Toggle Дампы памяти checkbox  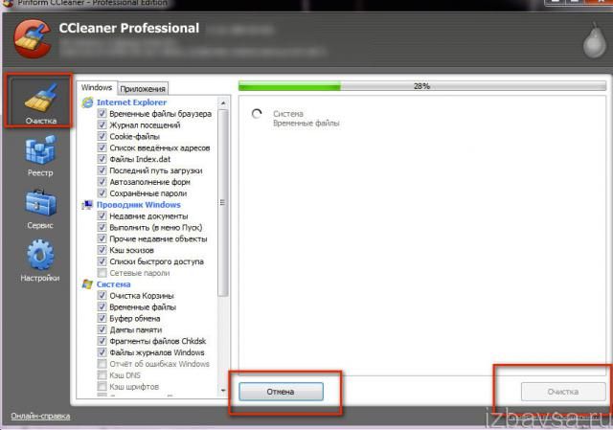click(102, 329)
